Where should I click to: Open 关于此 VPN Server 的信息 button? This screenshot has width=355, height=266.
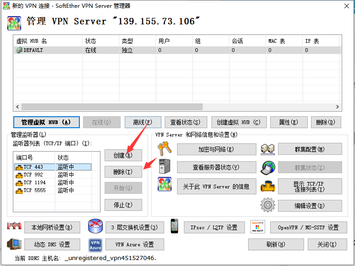click(x=216, y=186)
